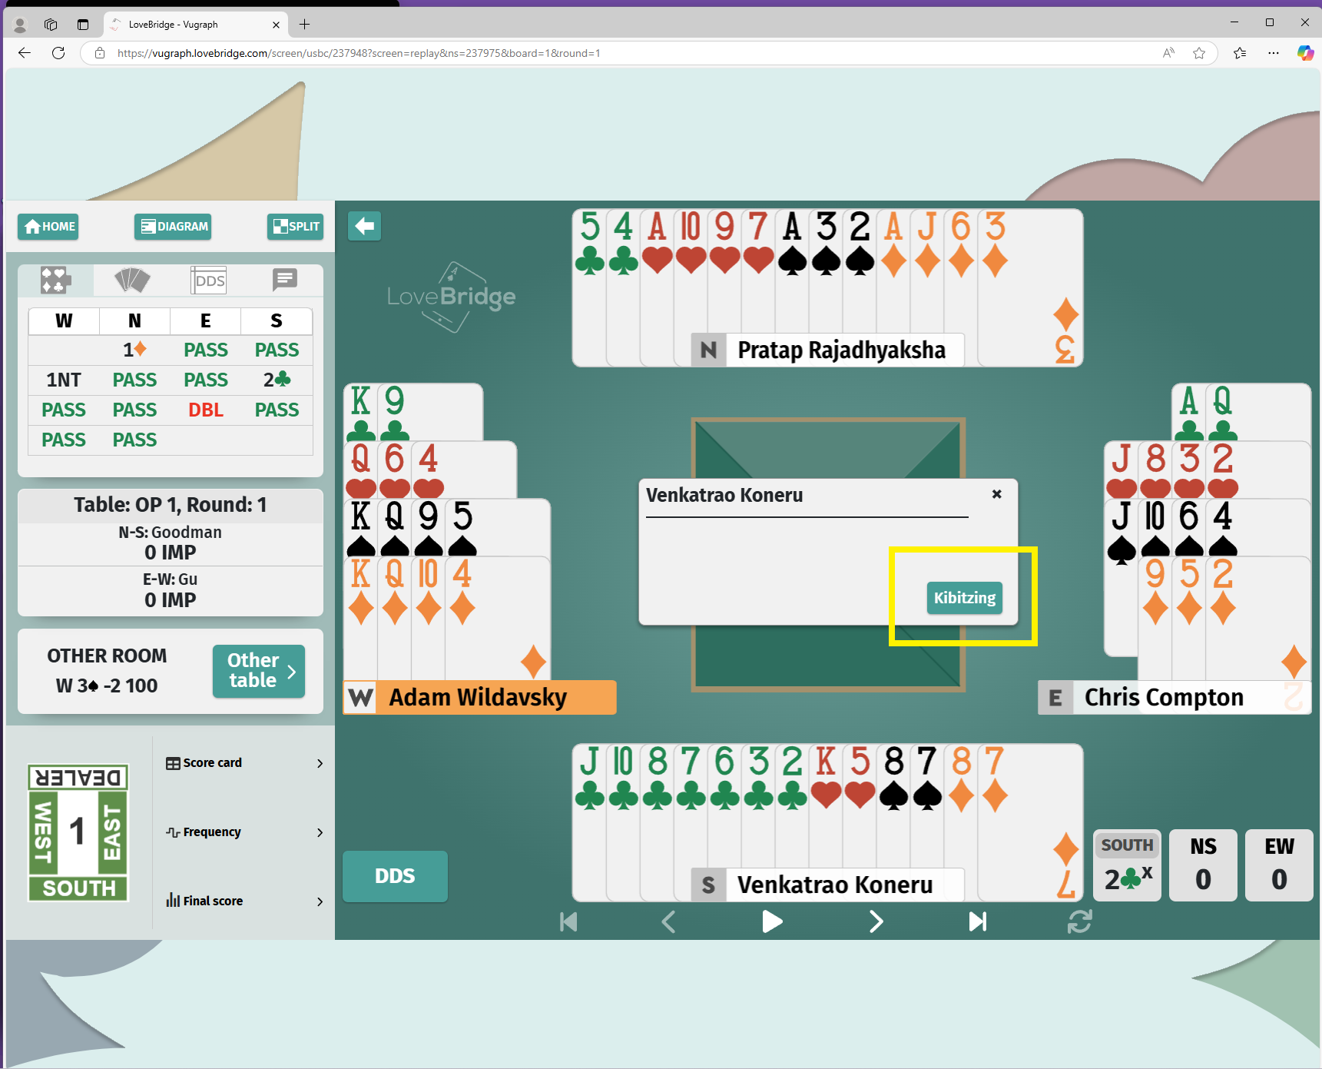Jump to the first play step
The image size is (1322, 1069).
click(x=568, y=921)
